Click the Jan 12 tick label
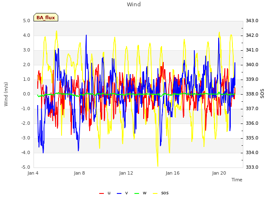 point(126,173)
